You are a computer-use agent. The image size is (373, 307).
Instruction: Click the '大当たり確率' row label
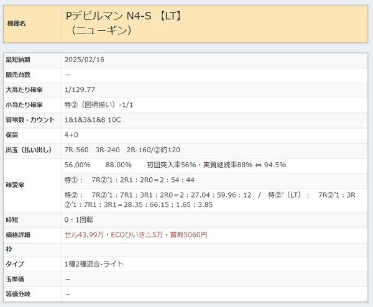(24, 89)
